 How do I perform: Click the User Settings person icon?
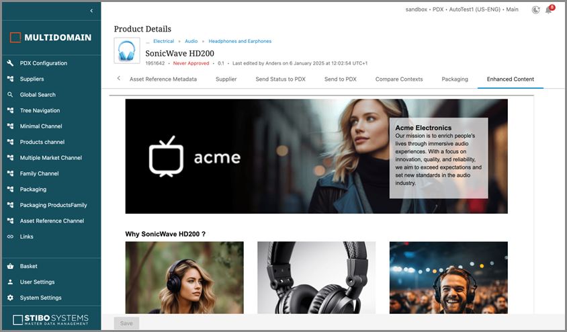tap(10, 282)
